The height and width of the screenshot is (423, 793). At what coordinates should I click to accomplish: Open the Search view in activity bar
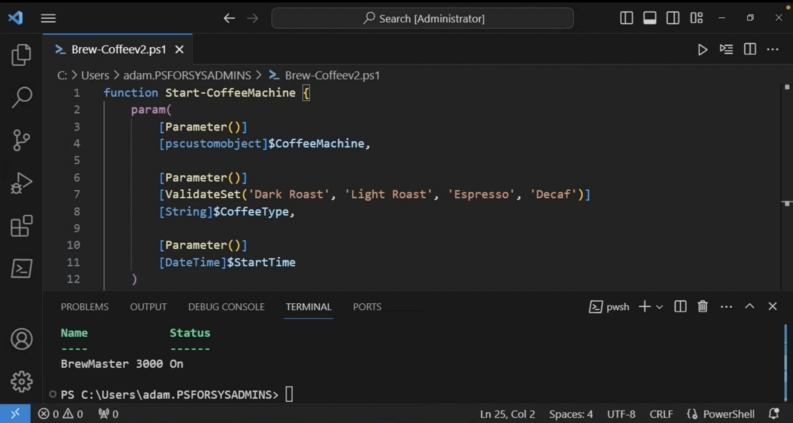pos(21,97)
